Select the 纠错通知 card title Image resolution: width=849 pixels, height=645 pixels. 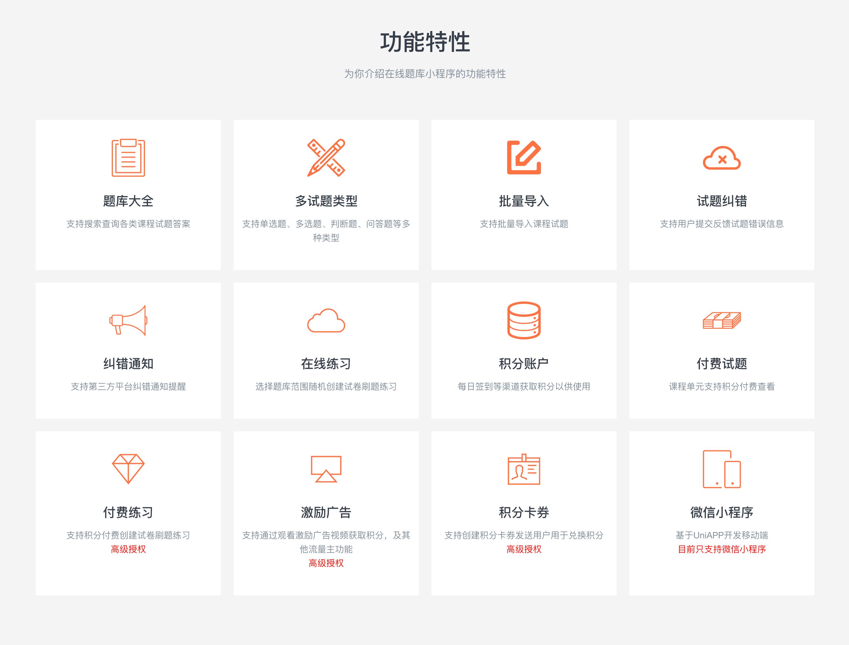coord(128,363)
